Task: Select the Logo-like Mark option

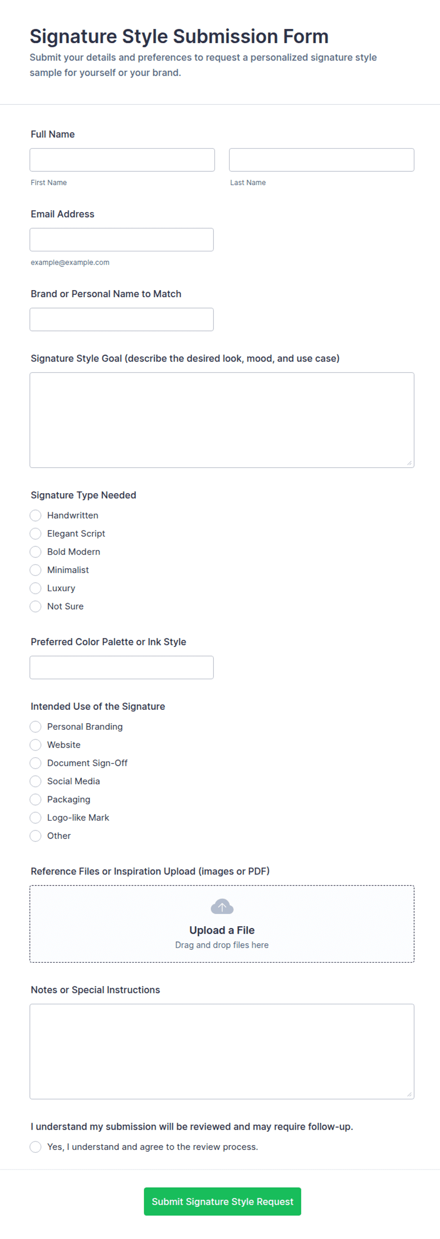Action: (x=35, y=818)
